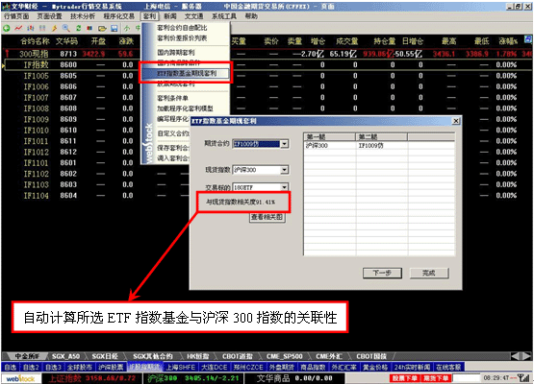Viewport: 534px width, 384px height.
Task: Click the 下一步 button in dialog
Action: (x=382, y=273)
